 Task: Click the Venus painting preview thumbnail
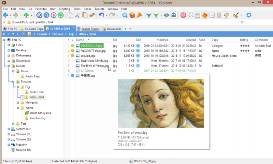pyautogui.click(x=161, y=103)
